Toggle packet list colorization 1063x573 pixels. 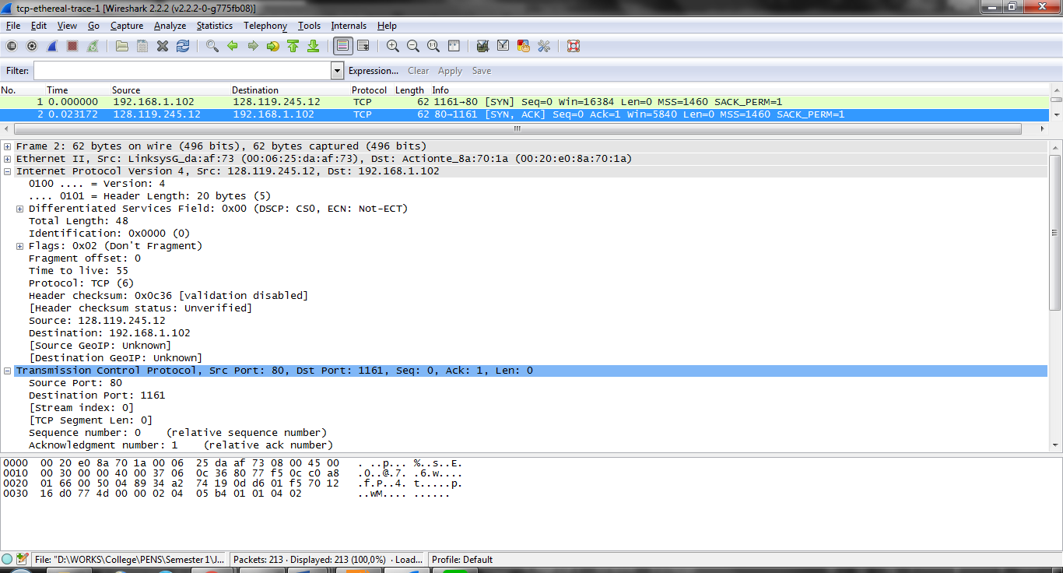click(342, 46)
